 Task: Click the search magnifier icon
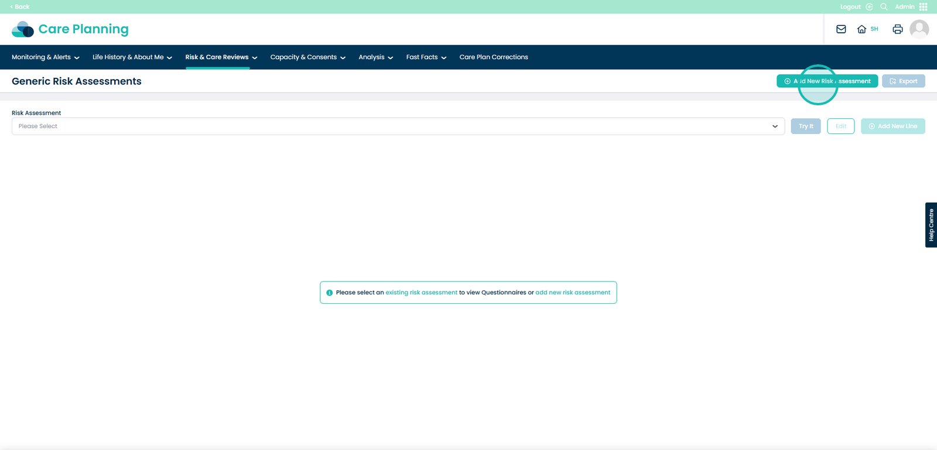click(x=884, y=7)
